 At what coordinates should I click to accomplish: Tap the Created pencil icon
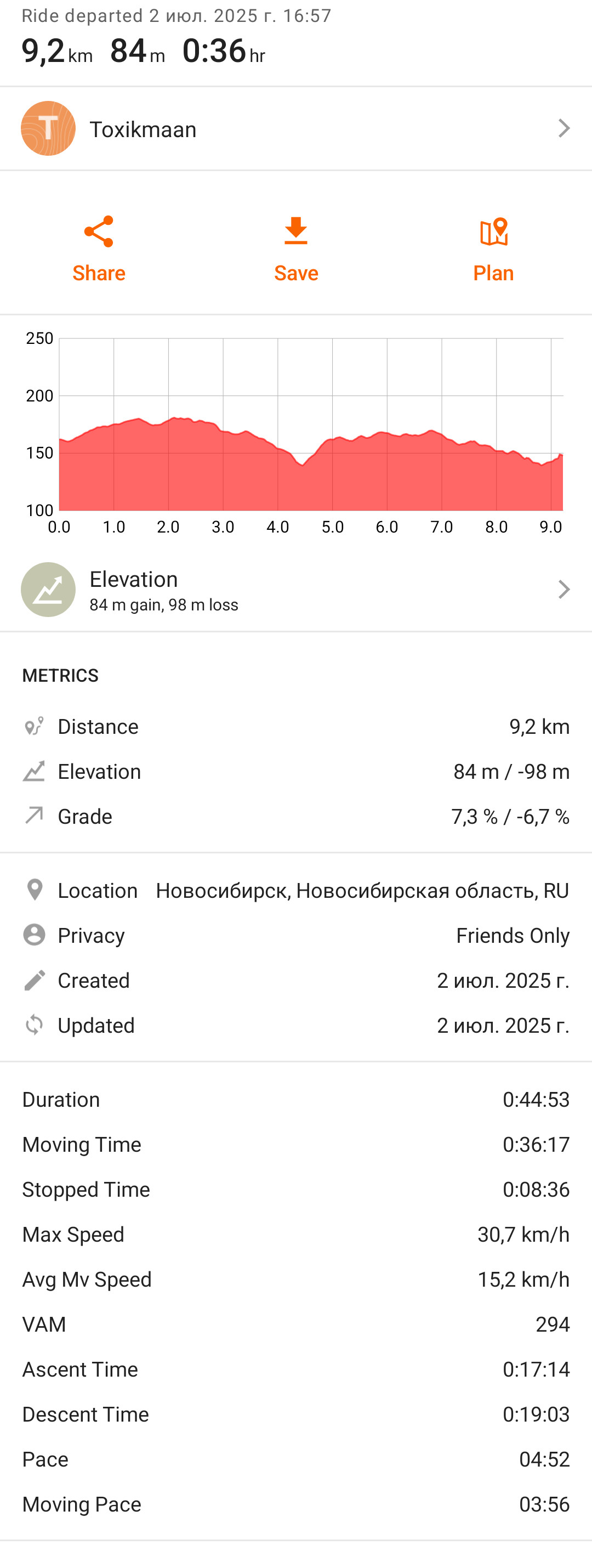pyautogui.click(x=34, y=980)
